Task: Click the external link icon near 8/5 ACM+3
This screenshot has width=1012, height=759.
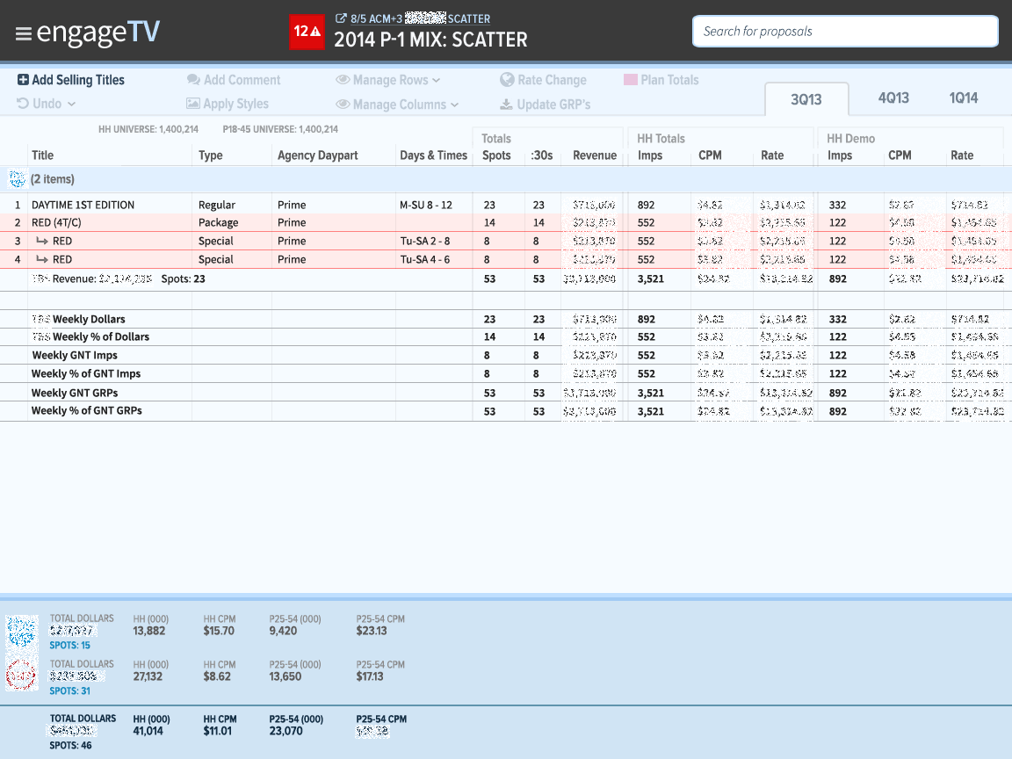Action: click(341, 18)
